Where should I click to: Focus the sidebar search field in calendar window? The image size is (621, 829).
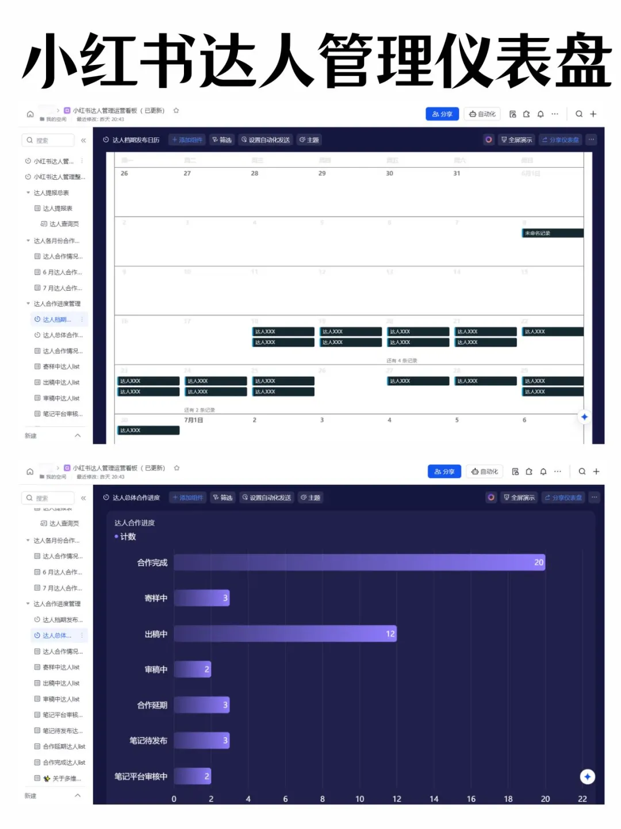(48, 140)
